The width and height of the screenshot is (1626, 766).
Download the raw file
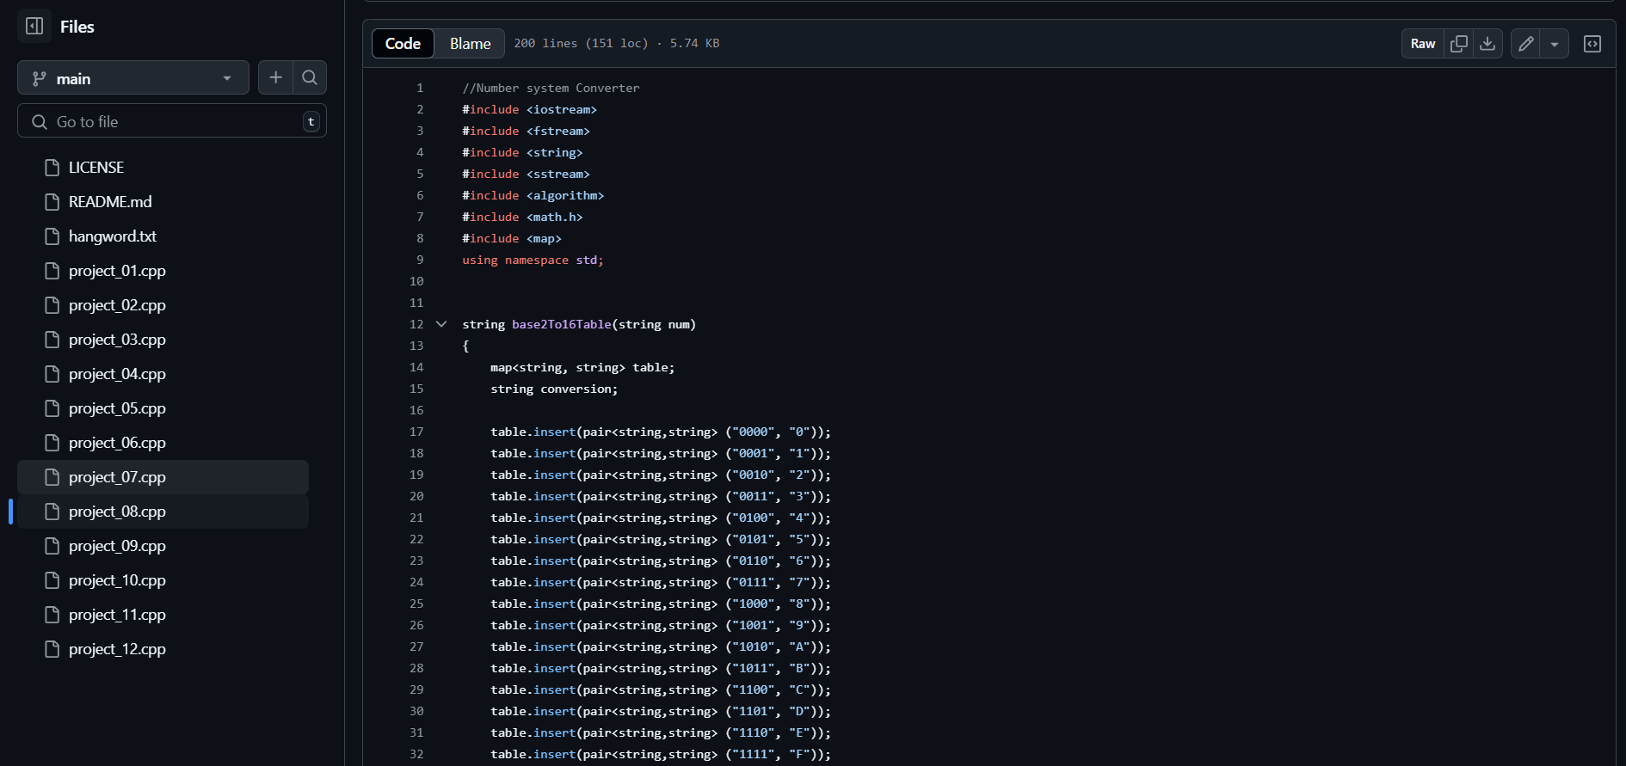pos(1487,44)
